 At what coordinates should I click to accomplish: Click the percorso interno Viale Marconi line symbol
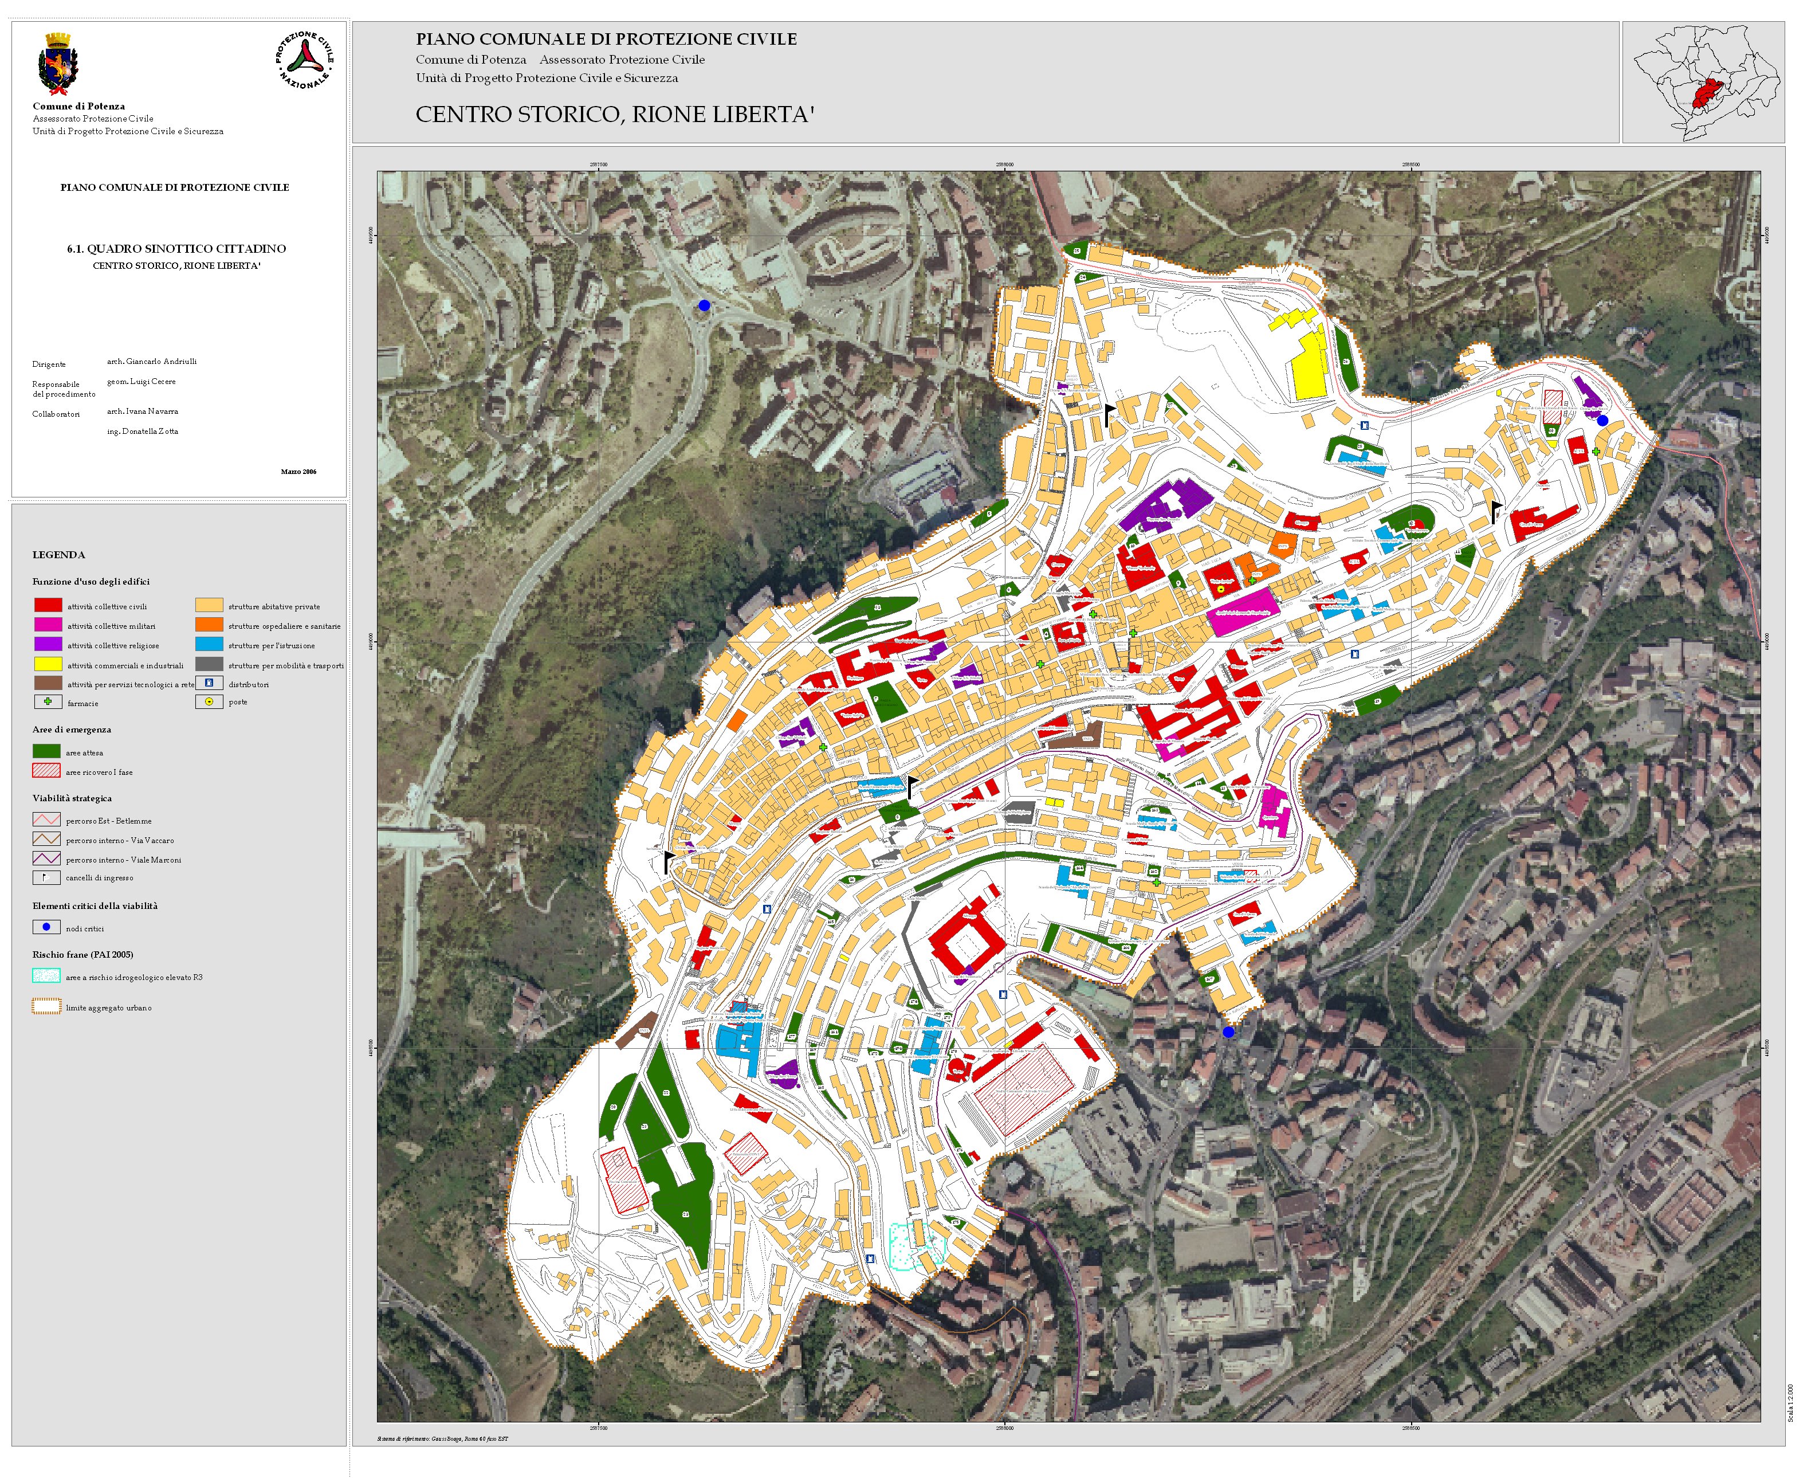pos(46,858)
